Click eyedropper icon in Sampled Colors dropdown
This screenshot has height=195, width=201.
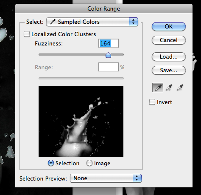(x=53, y=22)
